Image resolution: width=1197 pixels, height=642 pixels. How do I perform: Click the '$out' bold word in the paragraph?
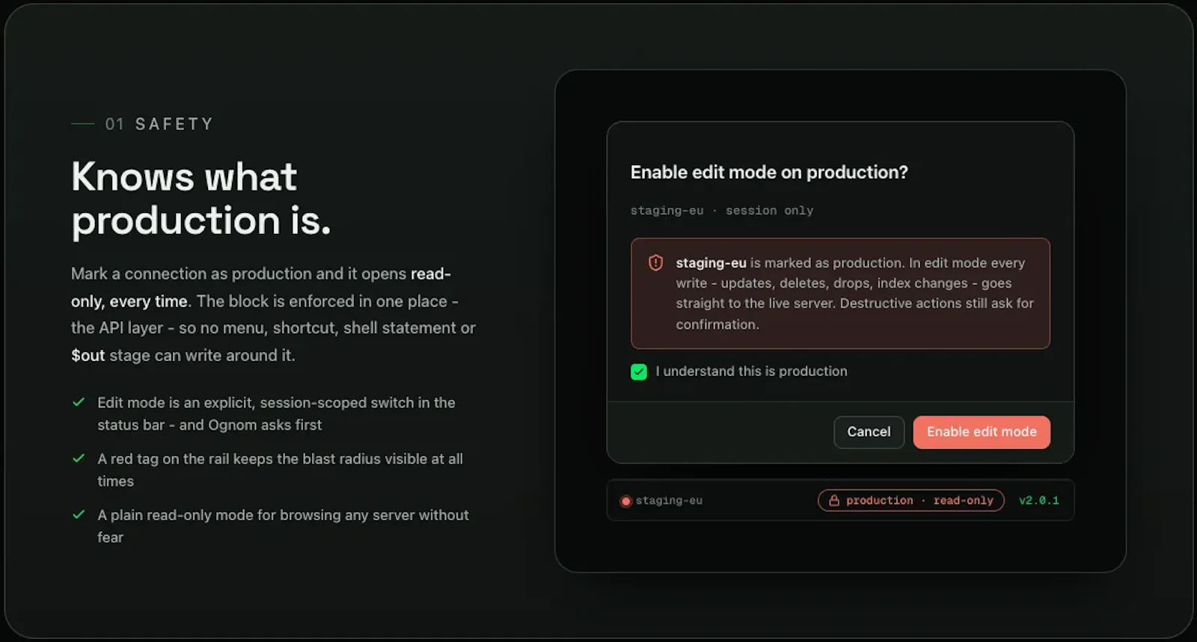[88, 356]
